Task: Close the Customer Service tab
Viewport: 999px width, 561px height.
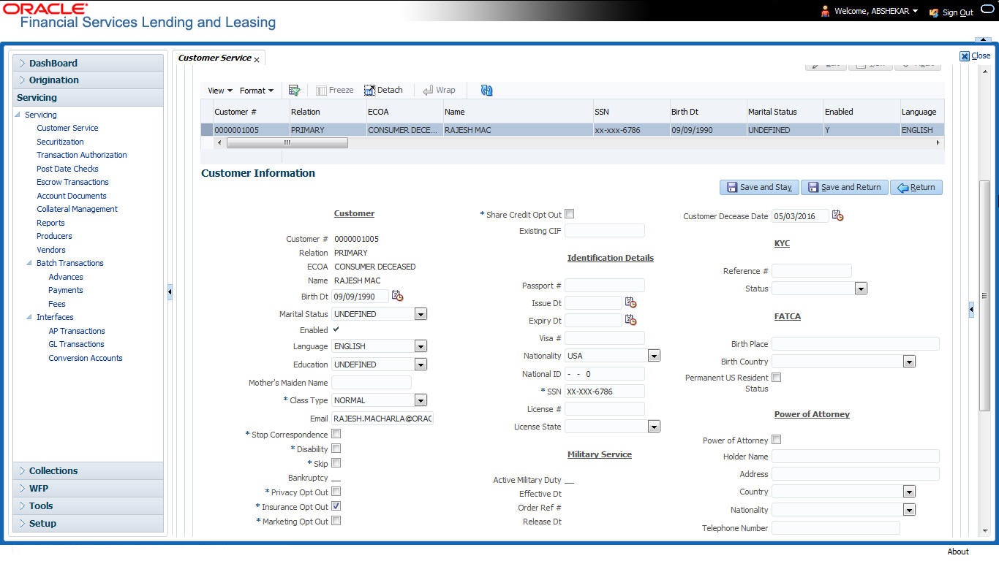Action: (257, 59)
